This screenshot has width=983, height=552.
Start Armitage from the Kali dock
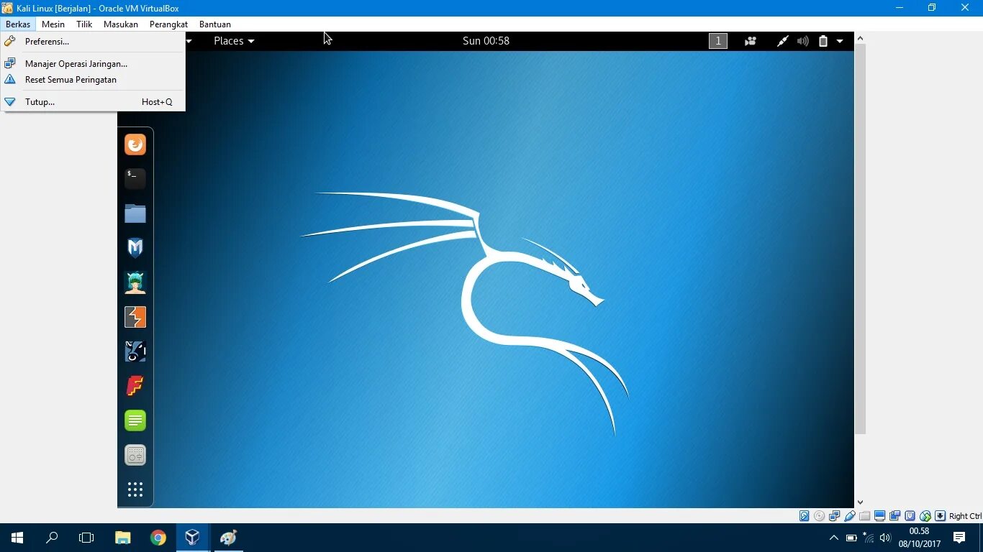click(x=135, y=282)
